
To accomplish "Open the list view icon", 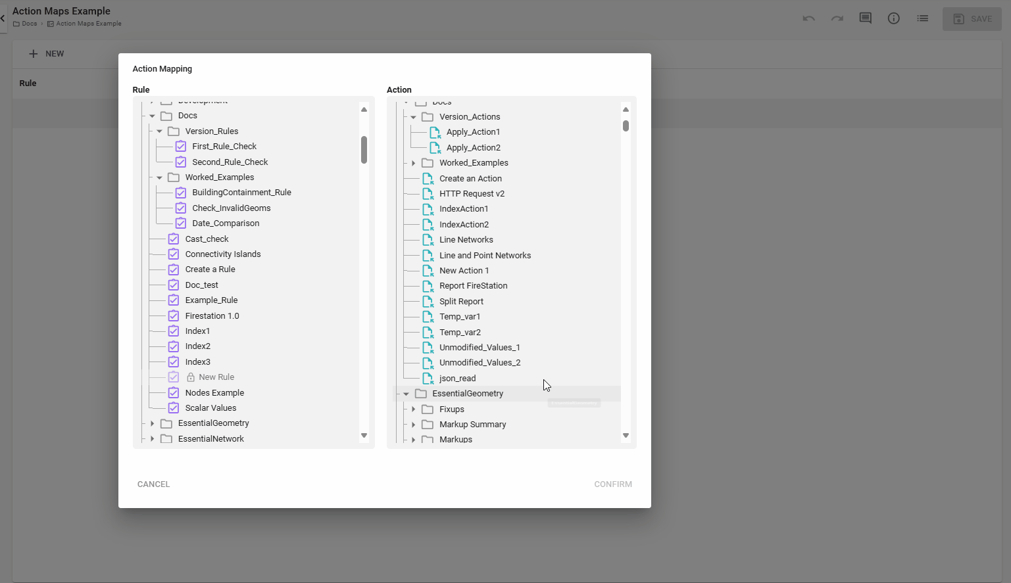I will (x=922, y=18).
